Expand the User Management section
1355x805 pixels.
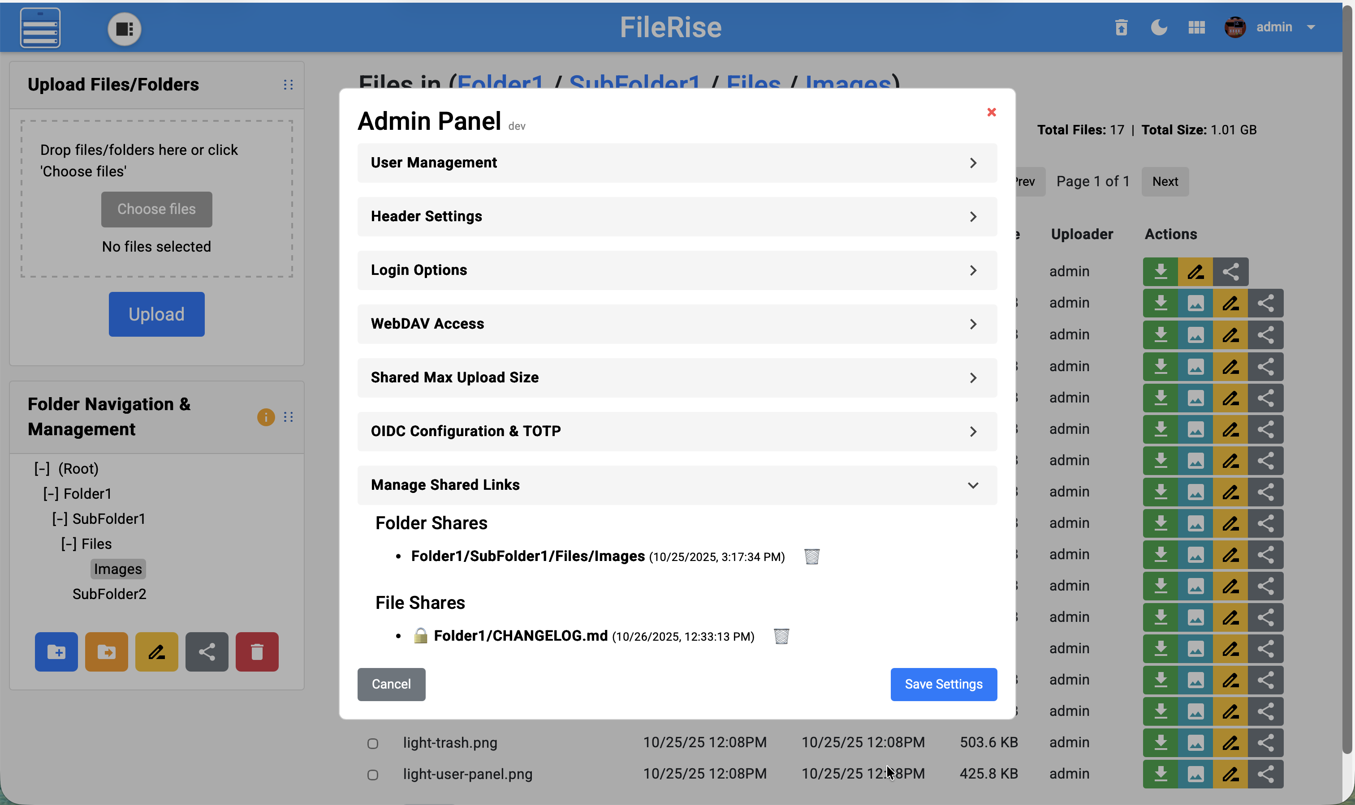[677, 163]
